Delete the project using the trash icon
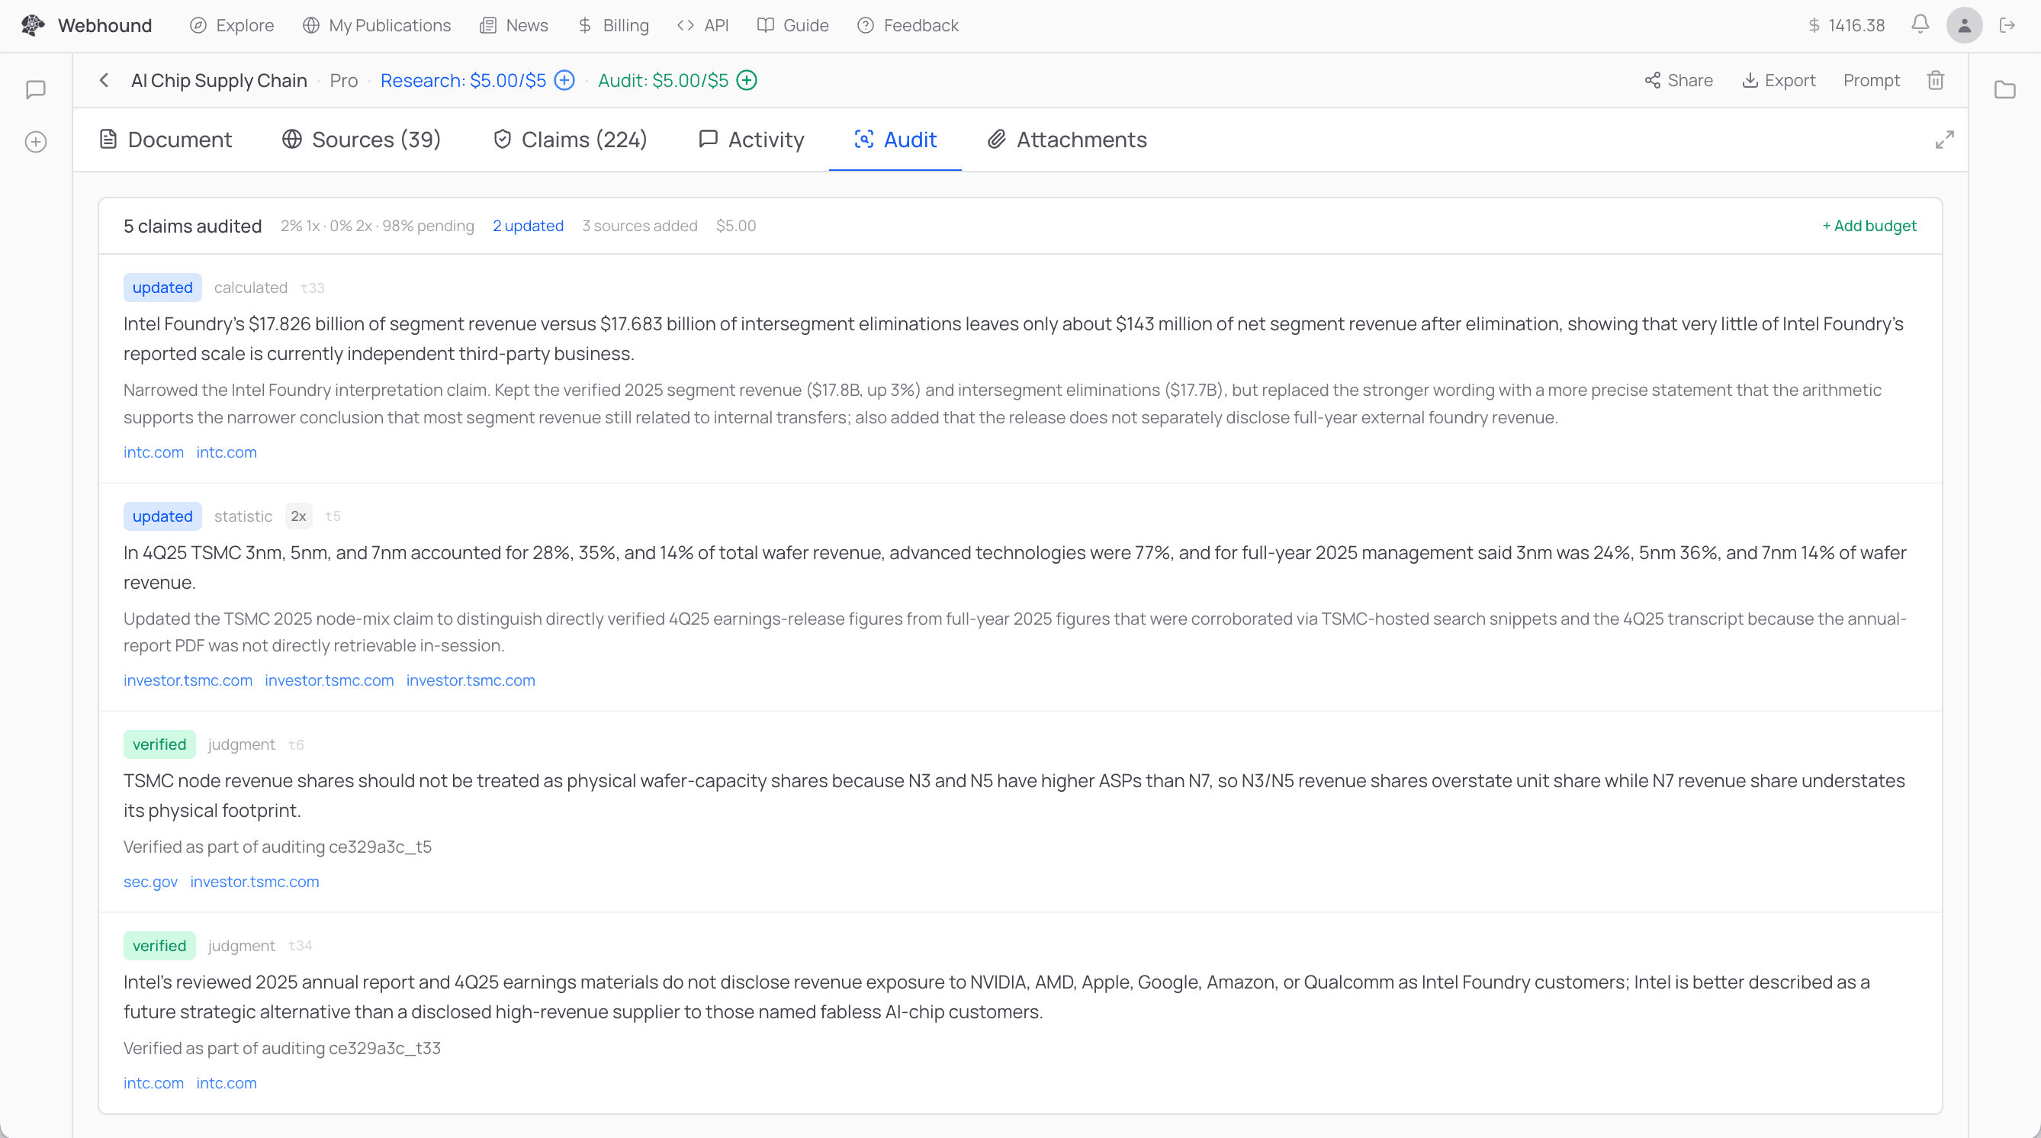Viewport: 2041px width, 1138px height. (x=1935, y=80)
